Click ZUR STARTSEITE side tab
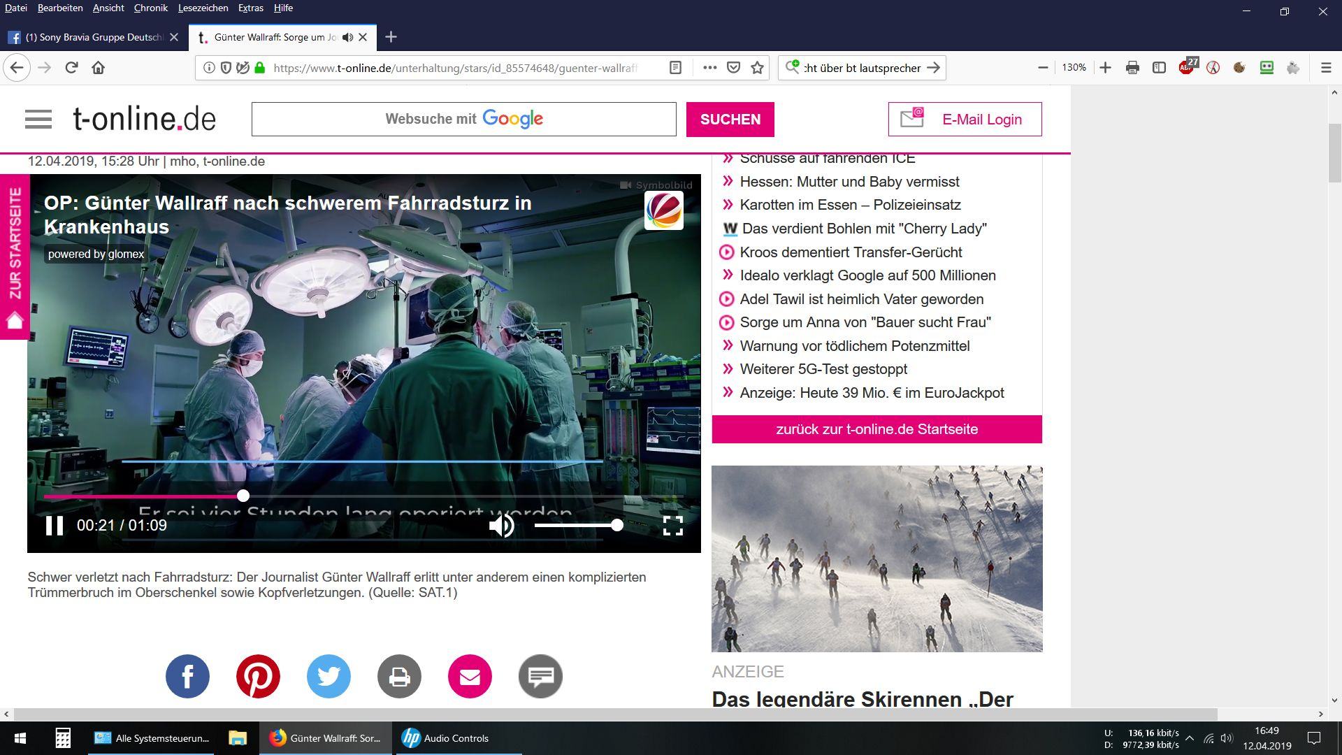 pos(15,257)
